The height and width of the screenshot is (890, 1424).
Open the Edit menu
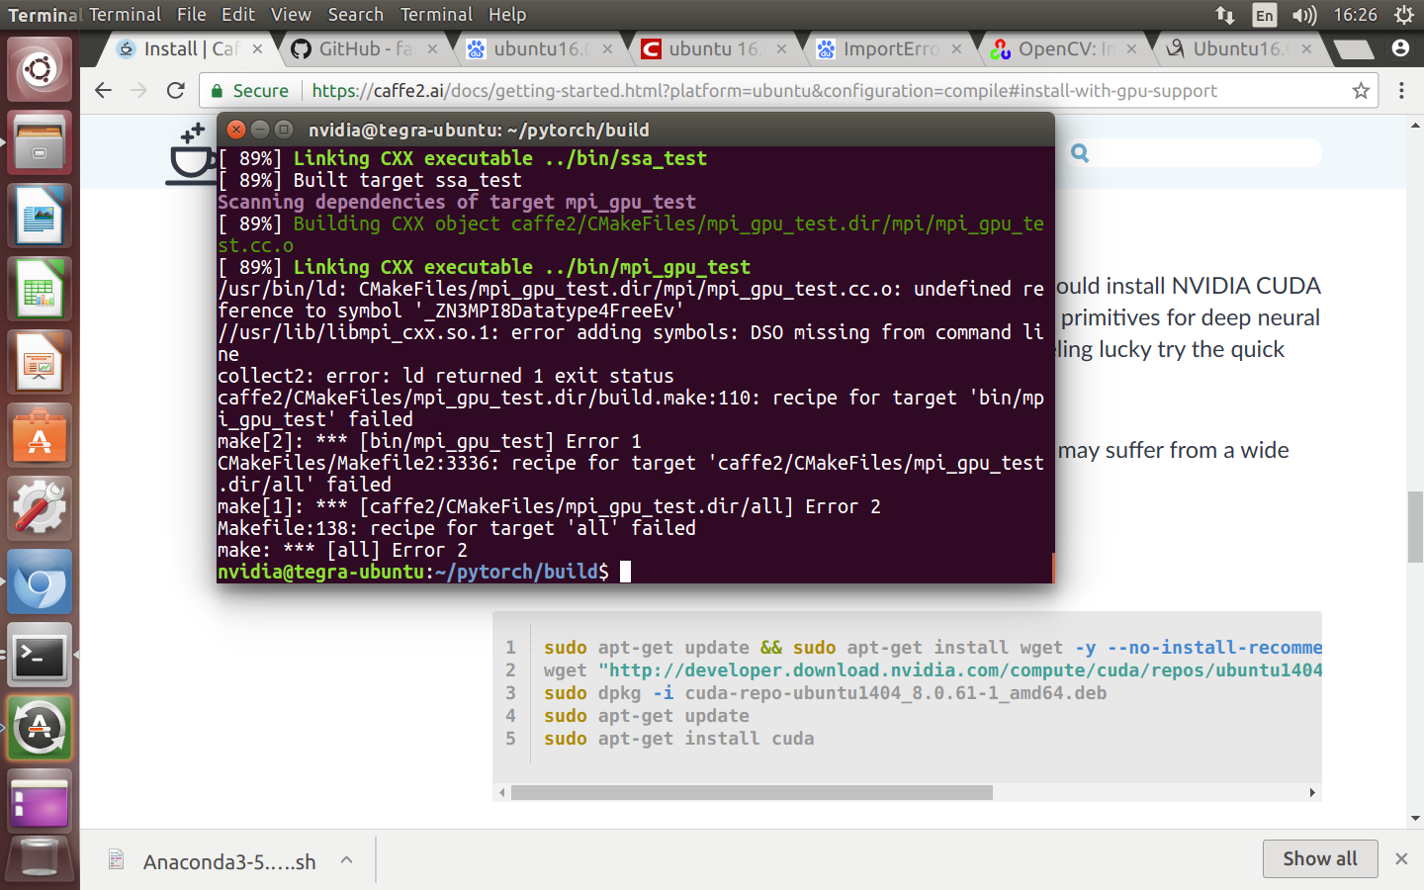pyautogui.click(x=238, y=15)
